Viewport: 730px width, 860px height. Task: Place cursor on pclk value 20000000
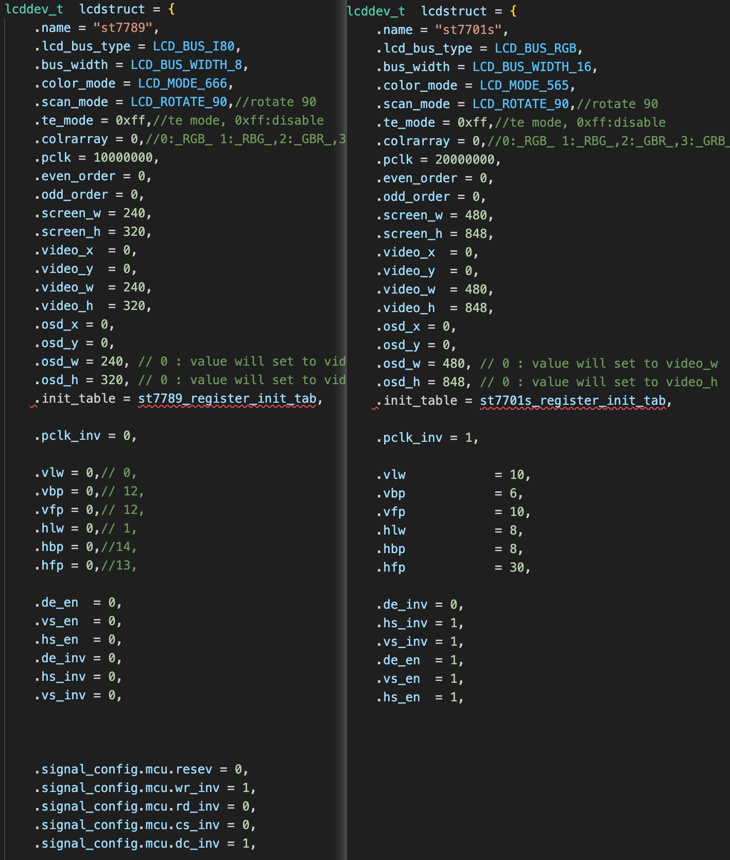(465, 160)
